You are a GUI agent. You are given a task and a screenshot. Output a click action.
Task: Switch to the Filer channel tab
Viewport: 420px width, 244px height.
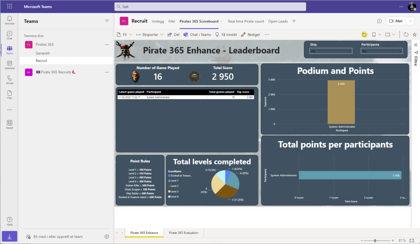(x=172, y=21)
